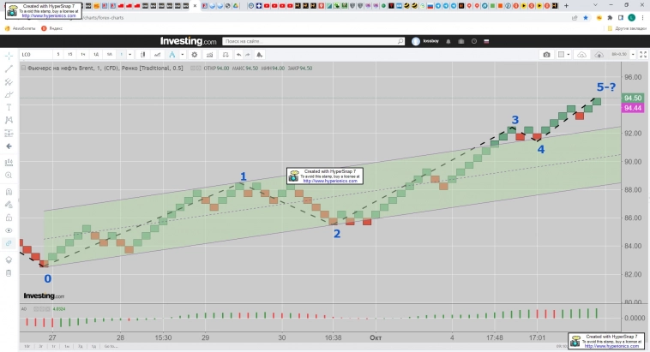
Task: Load chart layout from cloud
Action: 582,55
